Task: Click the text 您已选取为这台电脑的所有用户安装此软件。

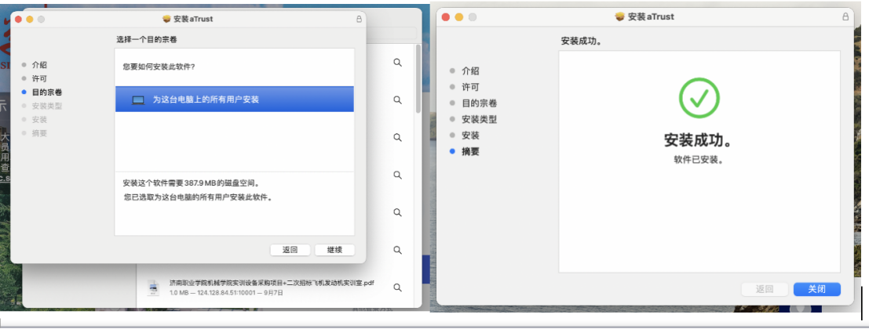Action: 198,197
